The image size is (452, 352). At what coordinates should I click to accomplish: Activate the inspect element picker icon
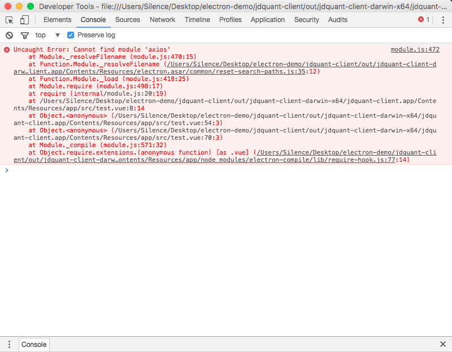(9, 20)
